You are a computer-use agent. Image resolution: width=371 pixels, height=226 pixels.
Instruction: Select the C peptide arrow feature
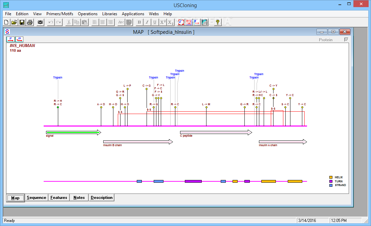[x=216, y=132]
